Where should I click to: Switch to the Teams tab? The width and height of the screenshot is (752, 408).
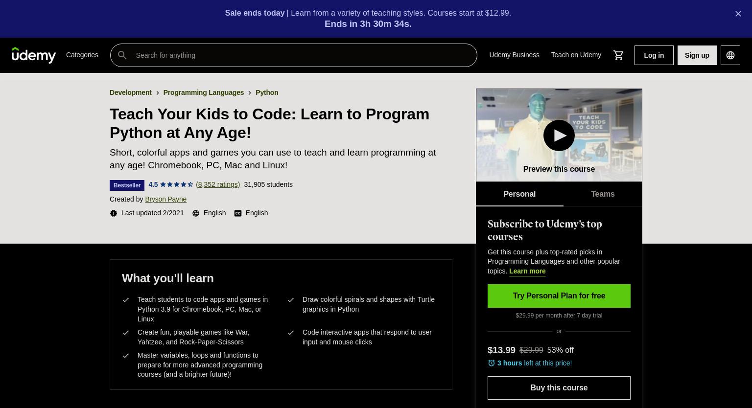603,194
